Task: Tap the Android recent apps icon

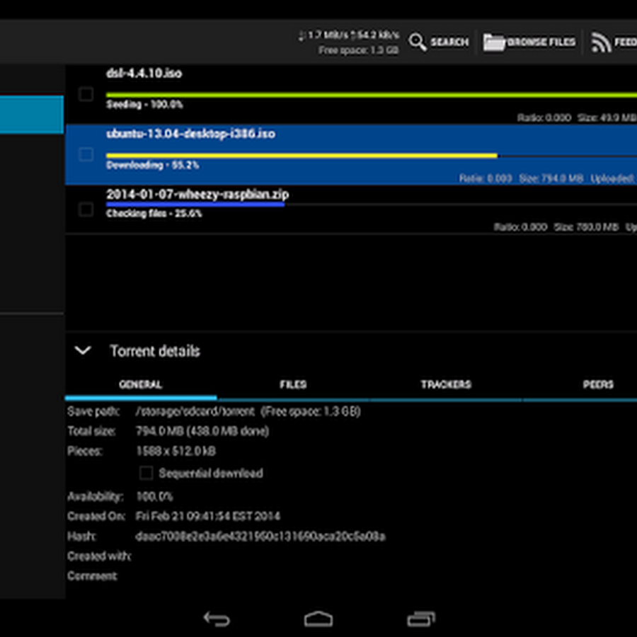Action: click(421, 619)
